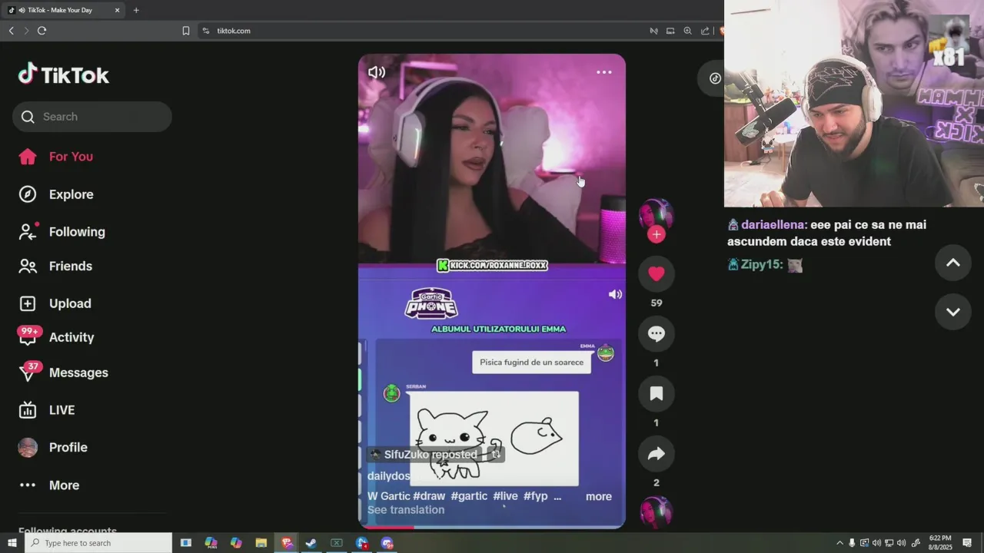Open the creator's profile avatar beside video
This screenshot has height=553, width=984.
click(x=656, y=214)
